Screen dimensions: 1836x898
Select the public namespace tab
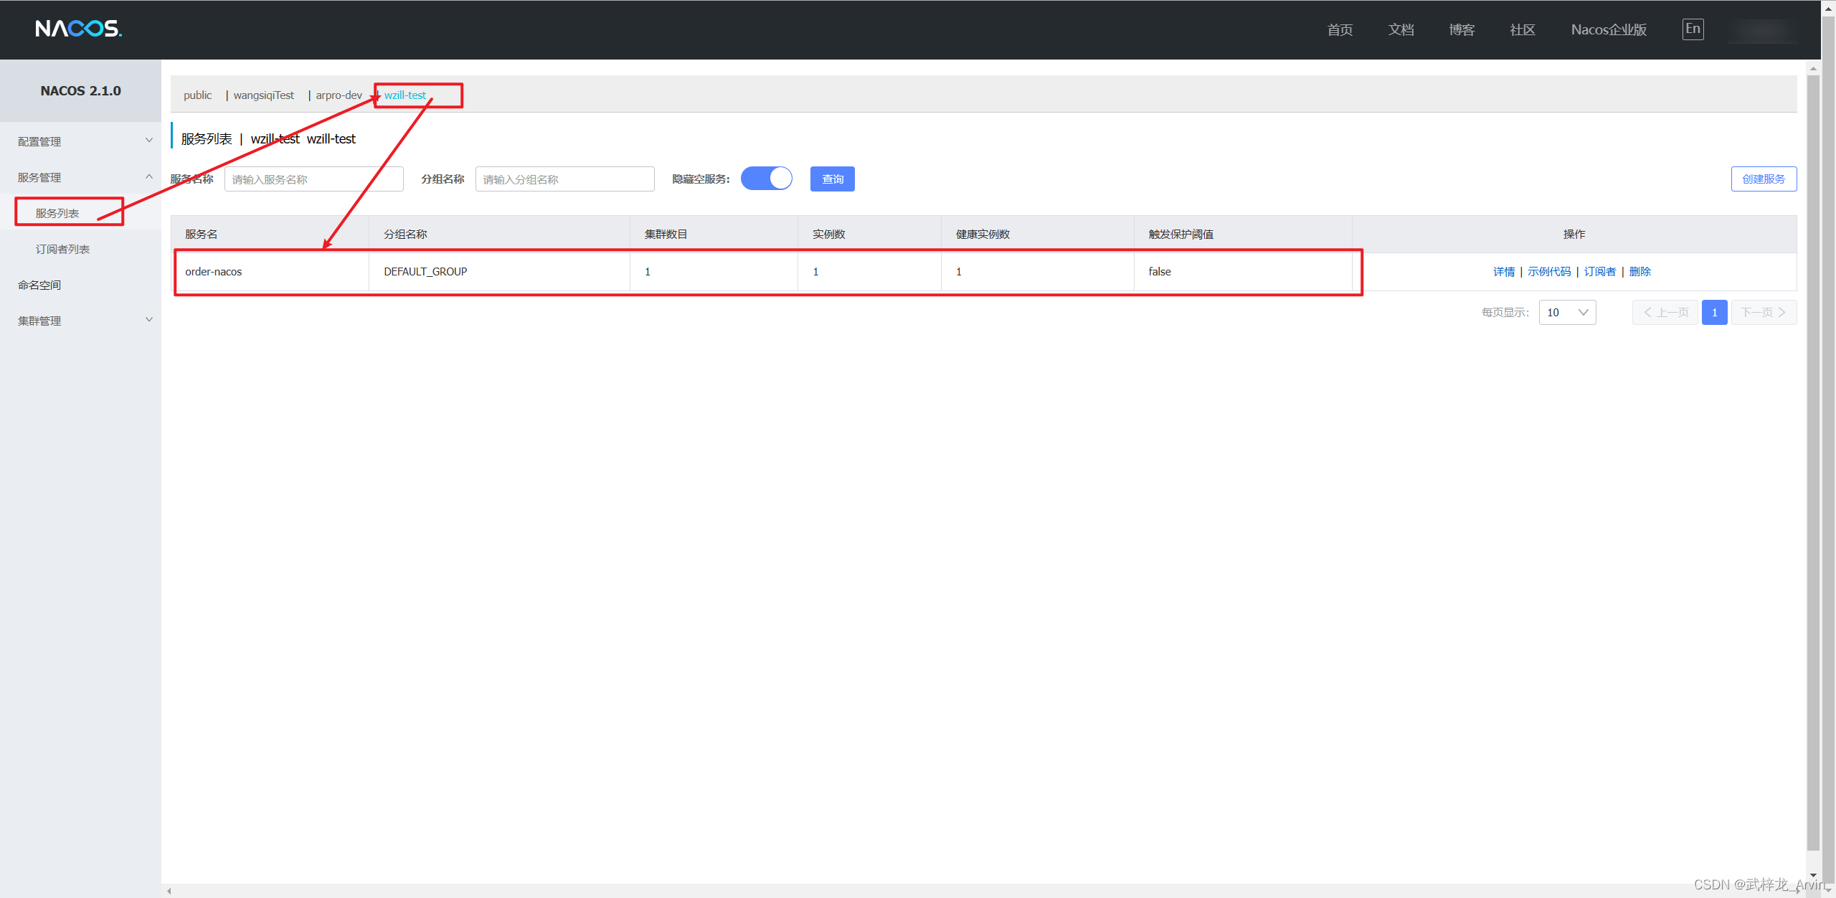point(197,95)
